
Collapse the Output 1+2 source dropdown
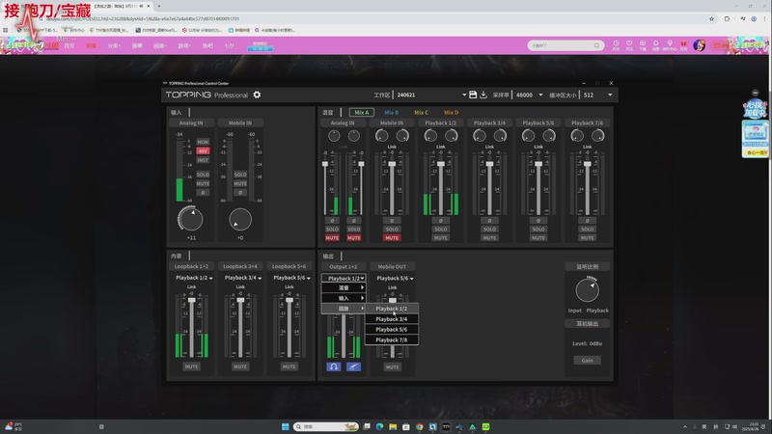coord(344,278)
